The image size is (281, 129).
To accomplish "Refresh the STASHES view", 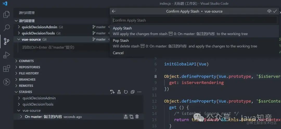I will pyautogui.click(x=126, y=92).
